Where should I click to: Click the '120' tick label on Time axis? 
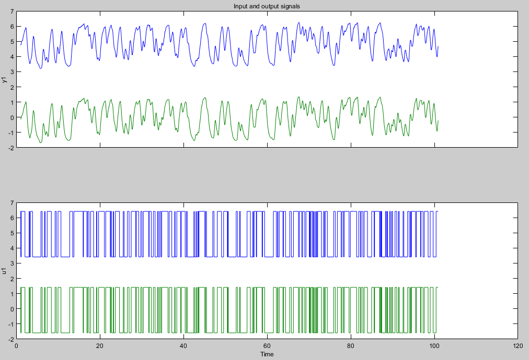point(517,345)
